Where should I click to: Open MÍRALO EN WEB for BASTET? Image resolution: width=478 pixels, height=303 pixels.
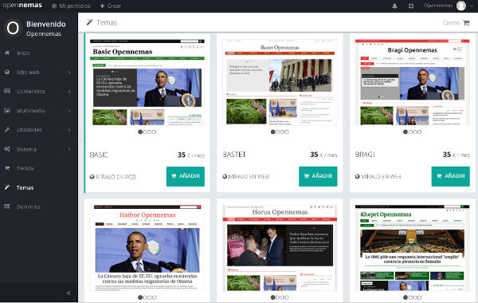pyautogui.click(x=245, y=176)
